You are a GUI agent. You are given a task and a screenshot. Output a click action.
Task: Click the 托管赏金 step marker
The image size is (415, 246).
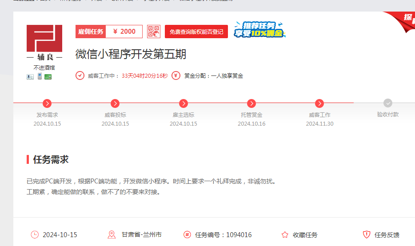251,103
